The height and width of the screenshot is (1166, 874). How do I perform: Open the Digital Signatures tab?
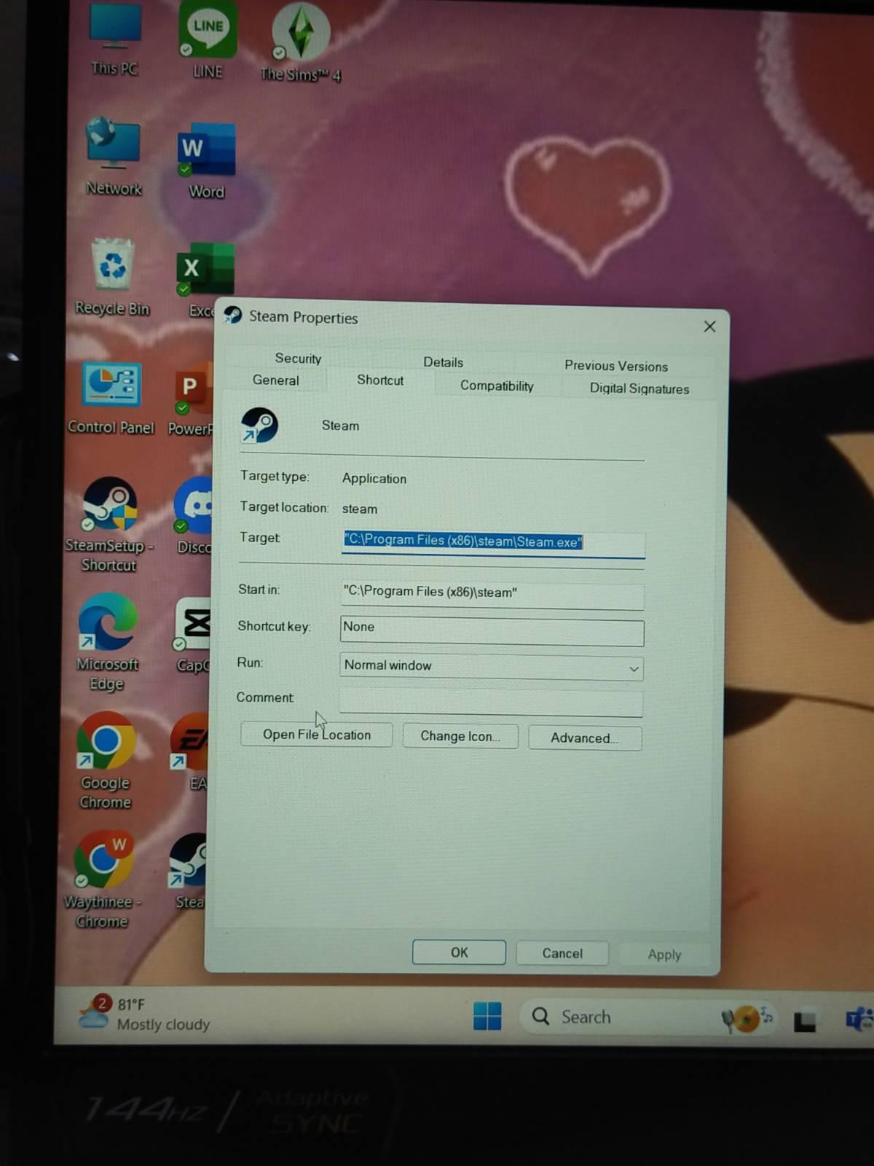(639, 388)
